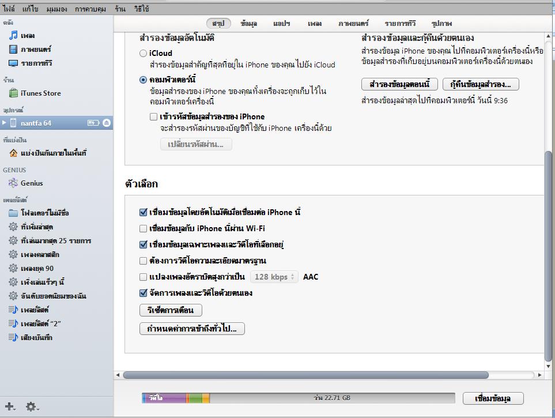This screenshot has width=555, height=418.
Task: Open the เพลย์ลิสต์ playlist icon
Action: coord(13,310)
